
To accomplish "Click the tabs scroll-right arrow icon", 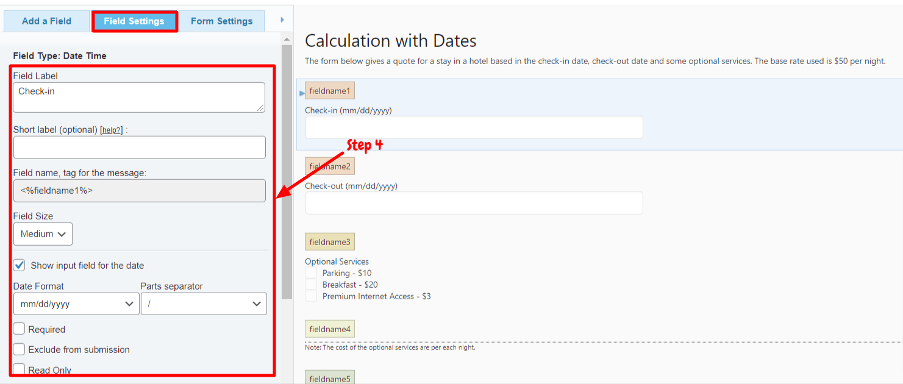I will (x=282, y=20).
